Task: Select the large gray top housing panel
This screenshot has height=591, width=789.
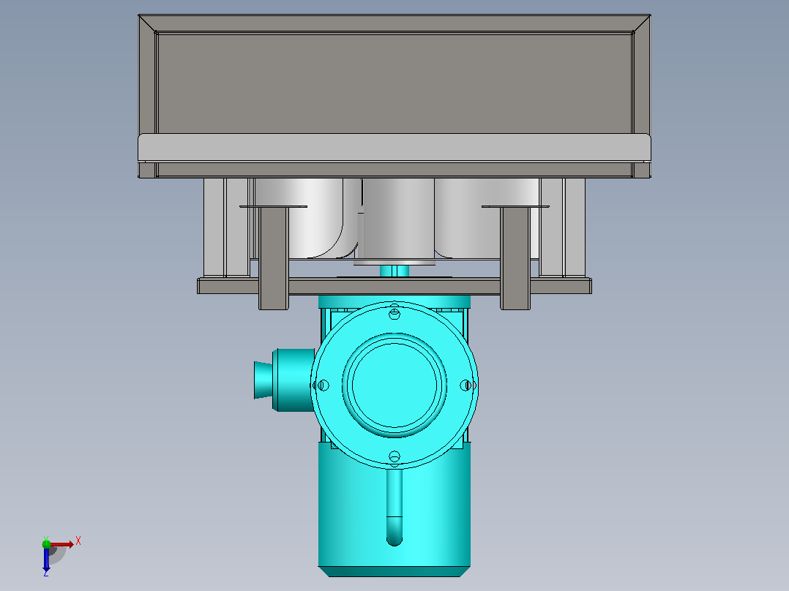Action: click(x=394, y=83)
